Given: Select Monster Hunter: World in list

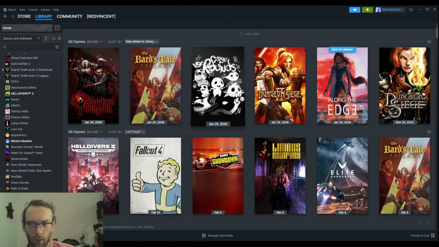Looking at the screenshot, I should pyautogui.click(x=27, y=147).
